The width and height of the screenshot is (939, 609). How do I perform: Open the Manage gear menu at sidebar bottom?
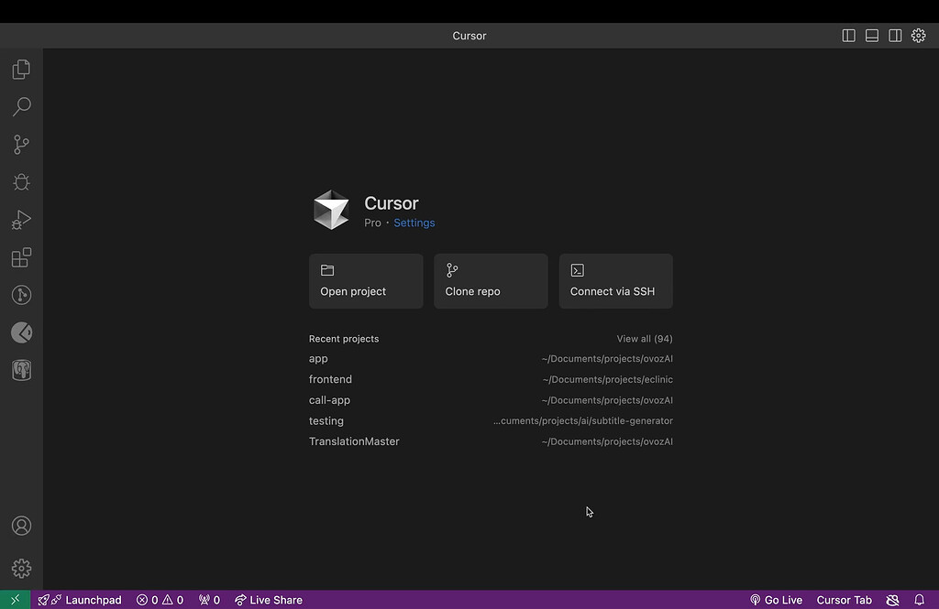point(21,568)
